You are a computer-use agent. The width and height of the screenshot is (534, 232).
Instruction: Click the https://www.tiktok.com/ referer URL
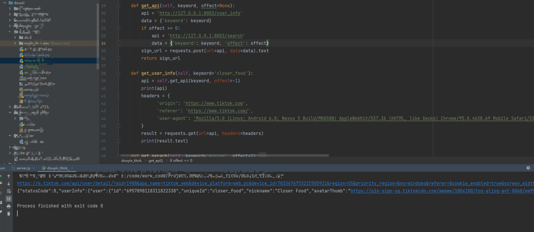coord(218,111)
